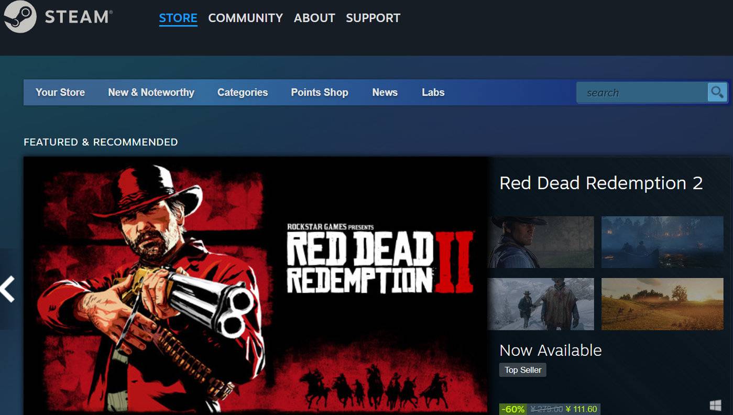Click the Windows platform icon
The width and height of the screenshot is (733, 415).
[x=715, y=406]
